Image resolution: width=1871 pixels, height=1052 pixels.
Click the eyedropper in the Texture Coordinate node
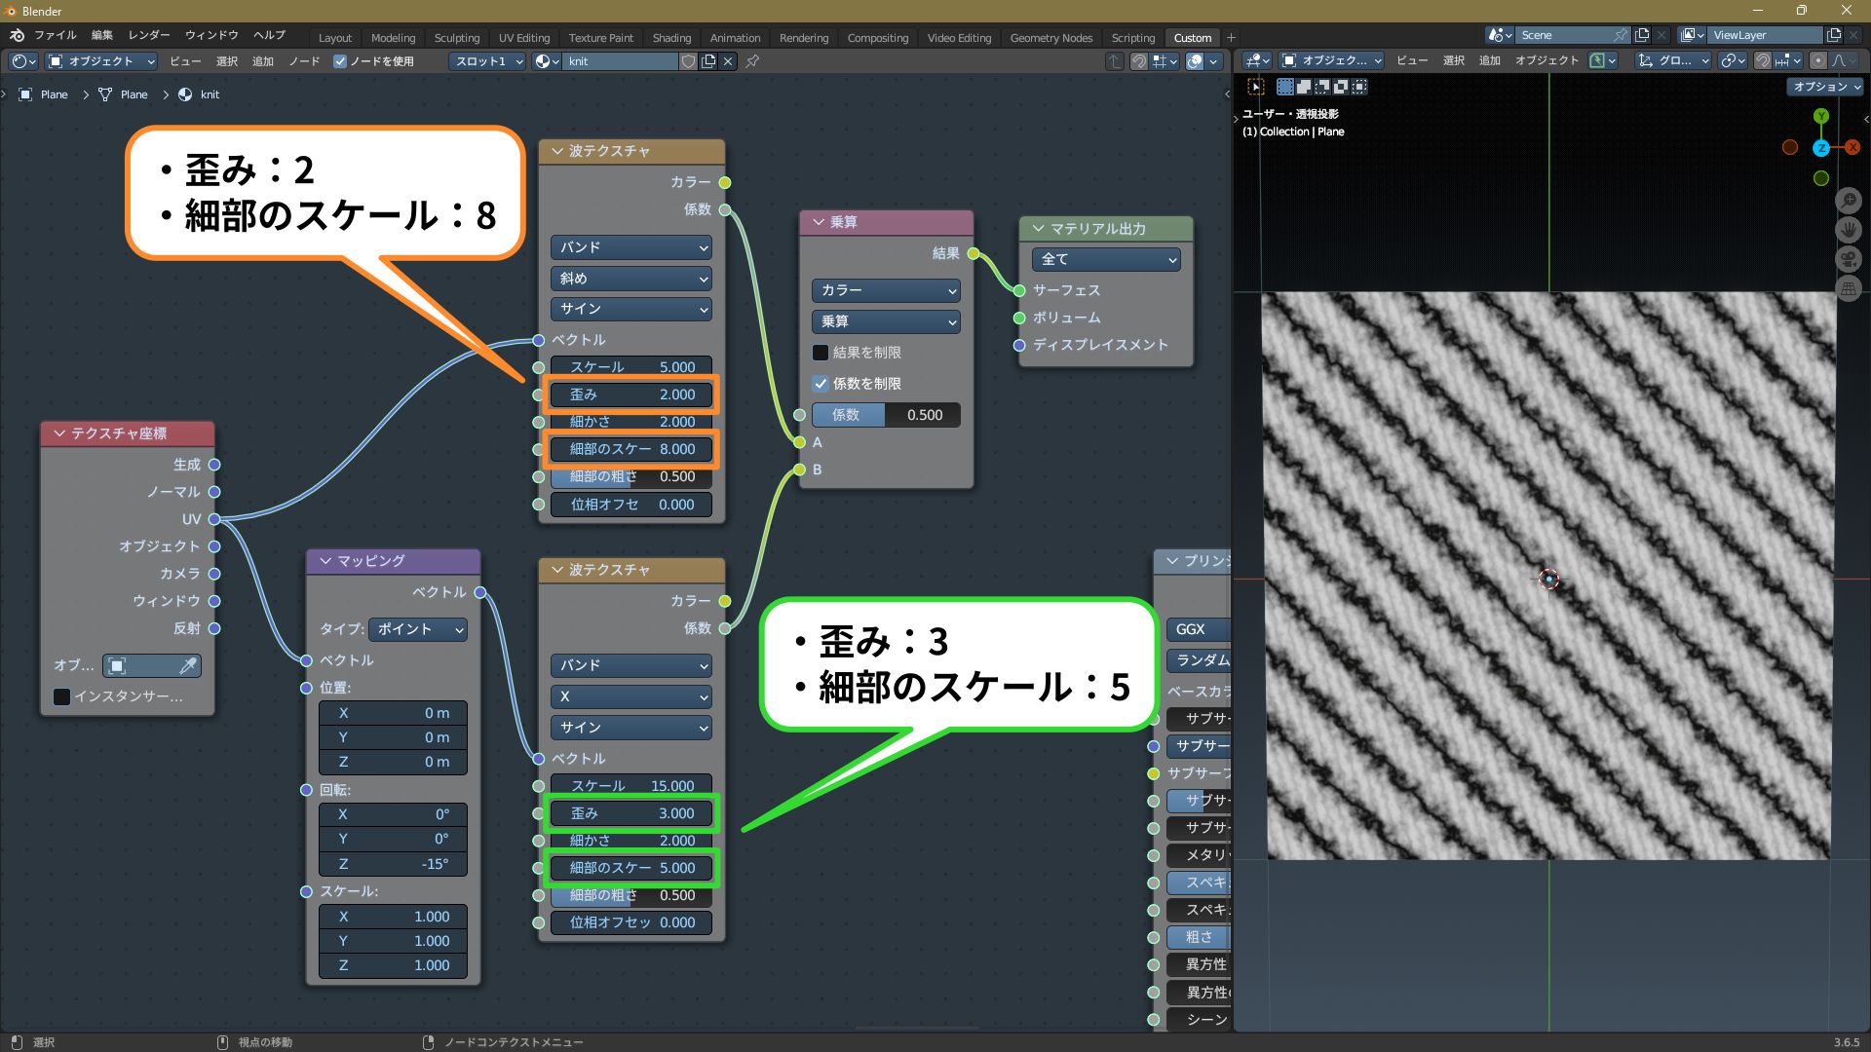click(x=188, y=665)
